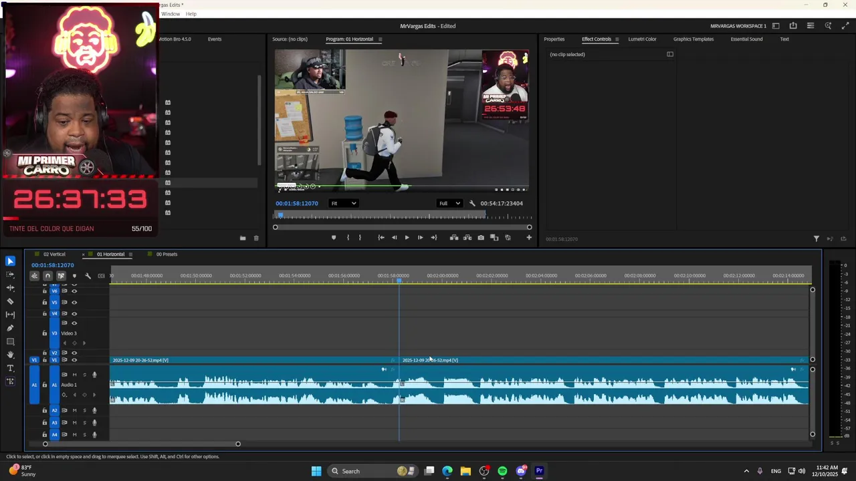Select the Razor tool
Viewport: 856px width, 481px height.
[x=10, y=301]
